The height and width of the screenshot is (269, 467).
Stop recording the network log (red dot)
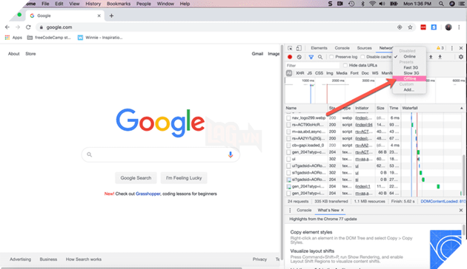pyautogui.click(x=290, y=57)
